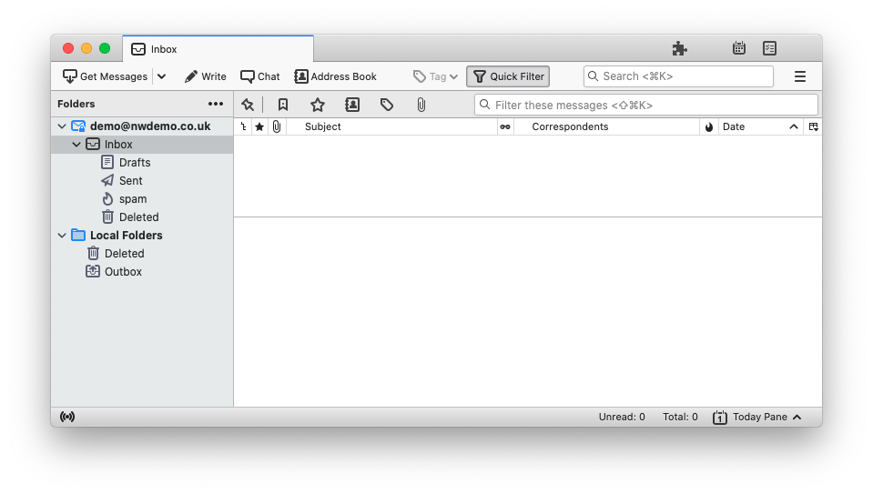Open the Chat button
This screenshot has height=494, width=873.
click(x=260, y=76)
